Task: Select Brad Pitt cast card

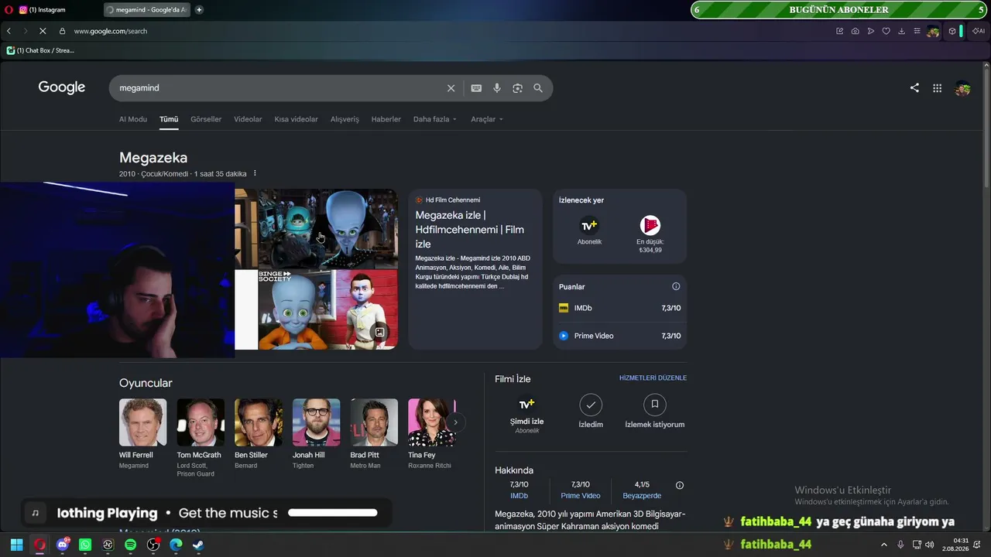Action: [x=374, y=434]
